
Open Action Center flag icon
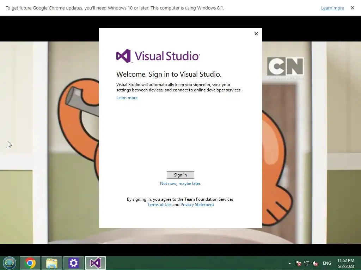point(298,263)
